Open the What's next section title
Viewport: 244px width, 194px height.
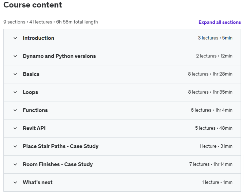38,182
